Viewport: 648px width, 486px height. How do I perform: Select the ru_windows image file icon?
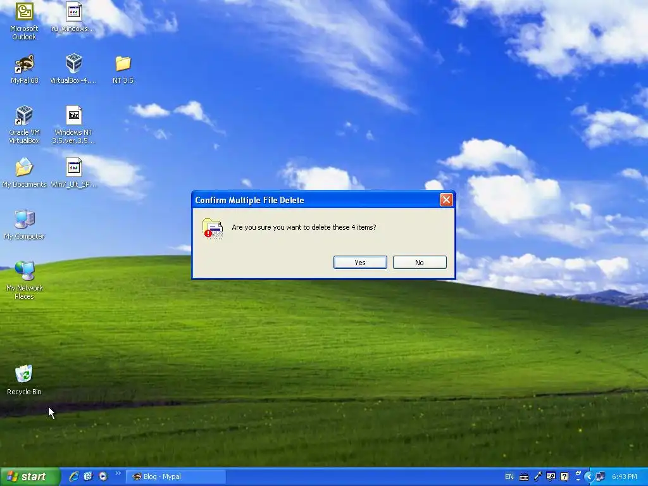coord(73,16)
